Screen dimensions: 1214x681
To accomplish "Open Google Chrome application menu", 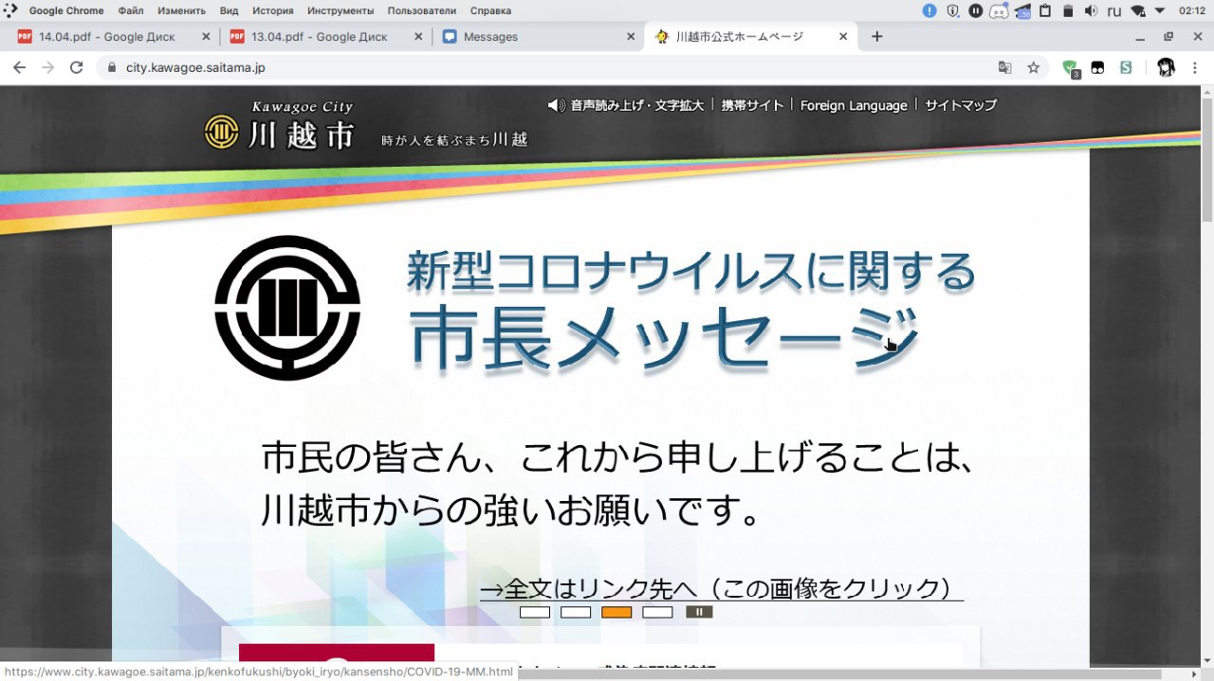I will (x=66, y=11).
